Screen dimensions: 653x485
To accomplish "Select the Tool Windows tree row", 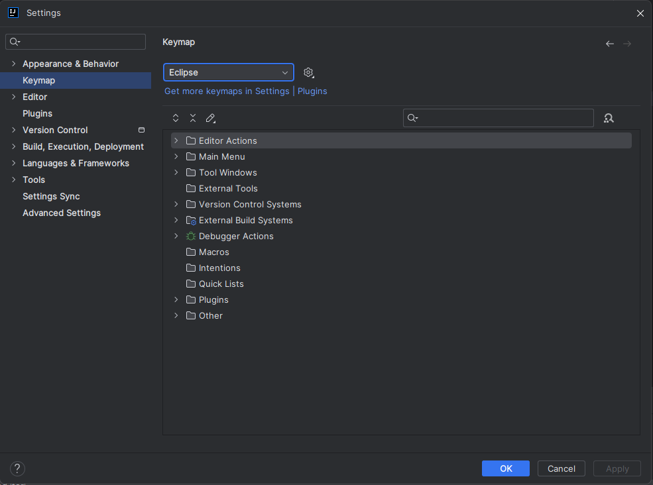I will tap(402, 172).
